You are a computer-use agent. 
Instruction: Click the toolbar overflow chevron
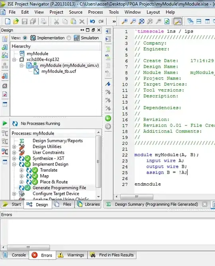(114, 22)
